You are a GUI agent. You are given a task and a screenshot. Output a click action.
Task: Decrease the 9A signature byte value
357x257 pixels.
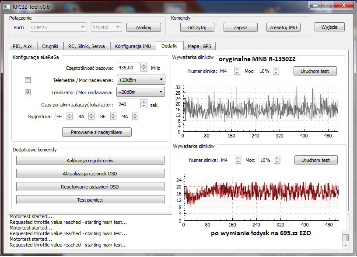[x=135, y=118]
